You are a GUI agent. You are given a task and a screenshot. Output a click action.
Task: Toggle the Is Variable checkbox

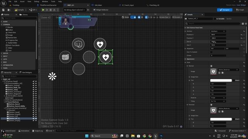tap(215, 19)
